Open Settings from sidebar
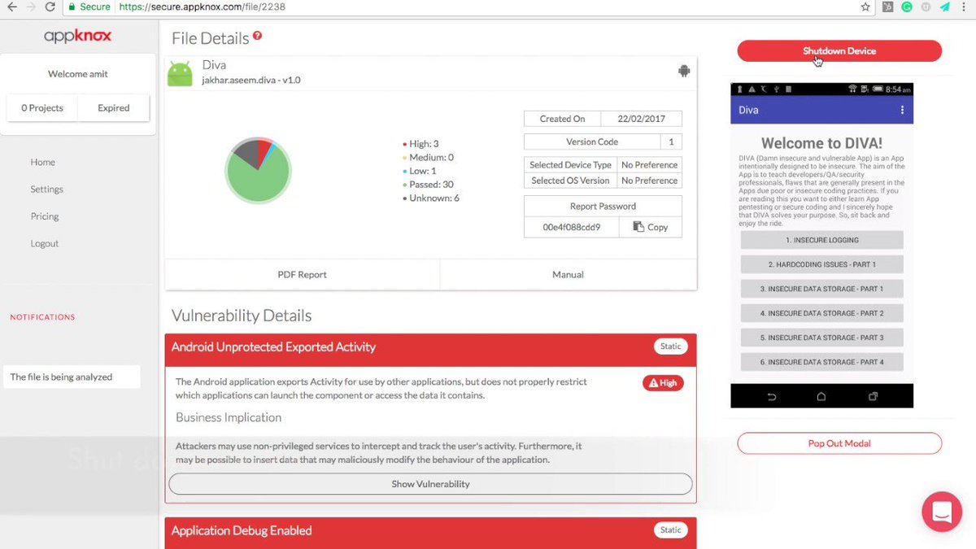This screenshot has width=976, height=549. point(47,189)
